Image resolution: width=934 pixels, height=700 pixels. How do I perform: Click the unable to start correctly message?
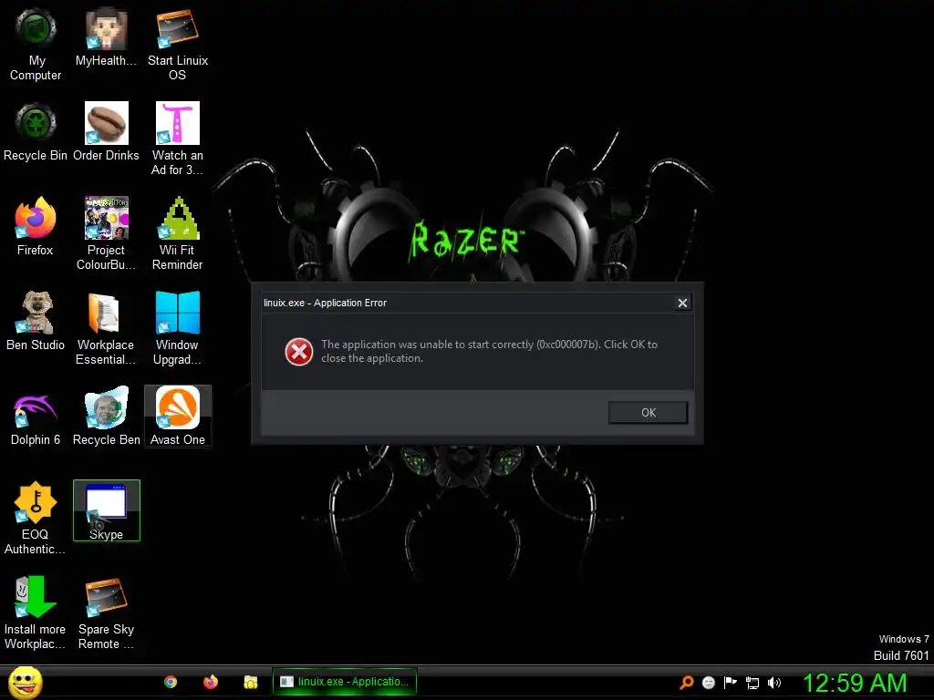point(489,351)
